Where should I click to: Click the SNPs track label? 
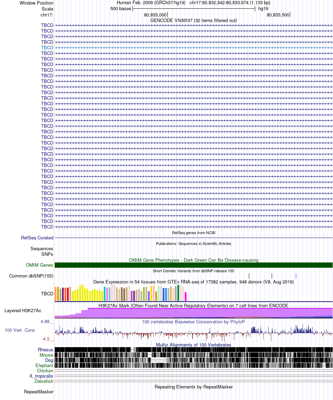point(47,254)
